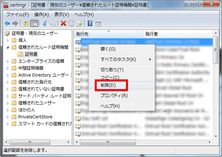
Task: Open the 操作(A) menu
Action: [42, 14]
